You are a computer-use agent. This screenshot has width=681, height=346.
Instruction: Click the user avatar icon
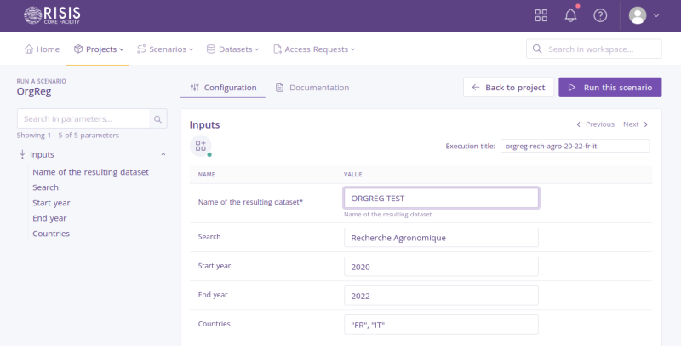638,15
